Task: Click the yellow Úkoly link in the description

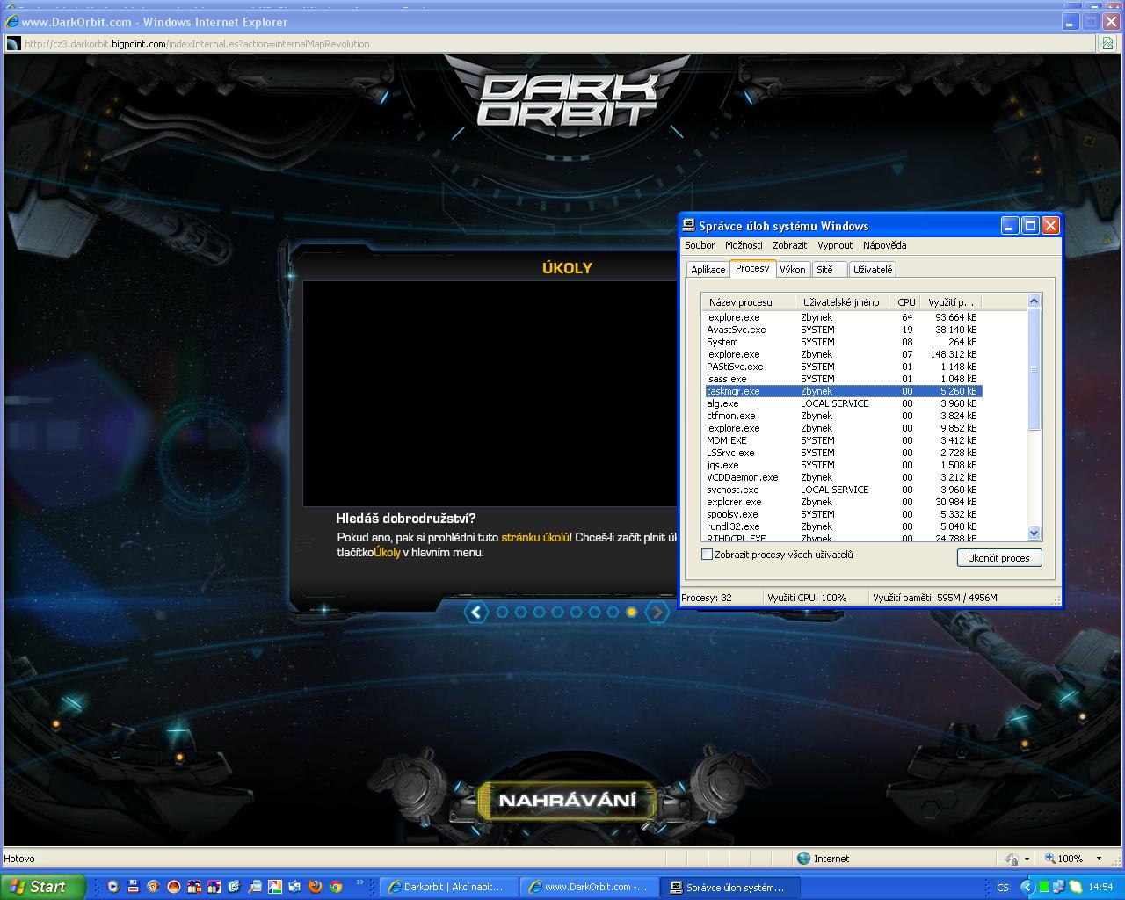Action: click(387, 553)
